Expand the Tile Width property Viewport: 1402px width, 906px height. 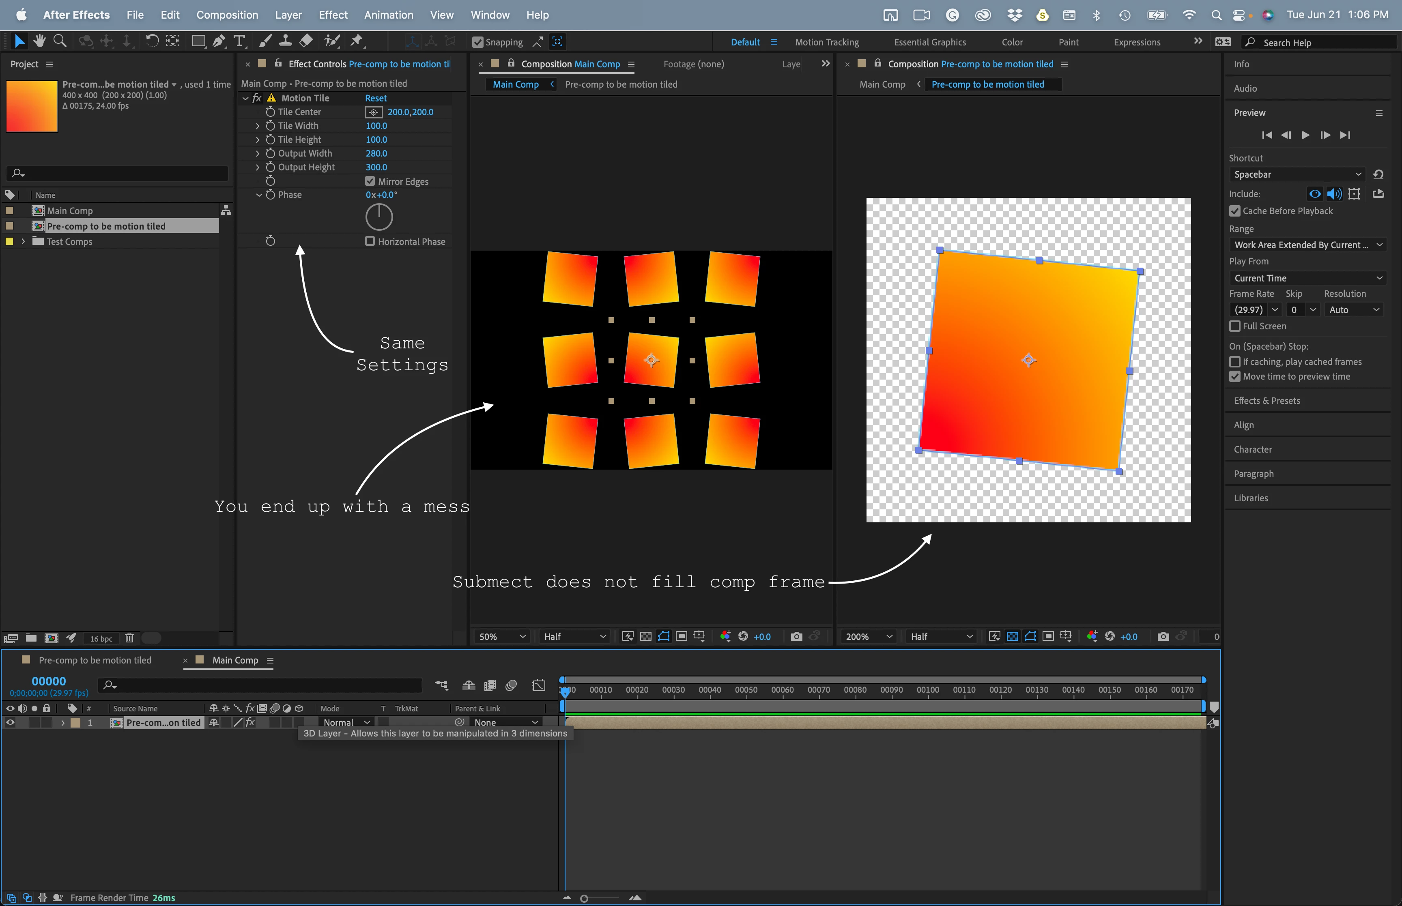[258, 126]
